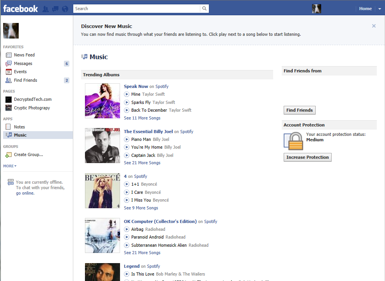This screenshot has width=385, height=281.
Task: Click the Beyoncé 4 album cover
Action: click(102, 191)
